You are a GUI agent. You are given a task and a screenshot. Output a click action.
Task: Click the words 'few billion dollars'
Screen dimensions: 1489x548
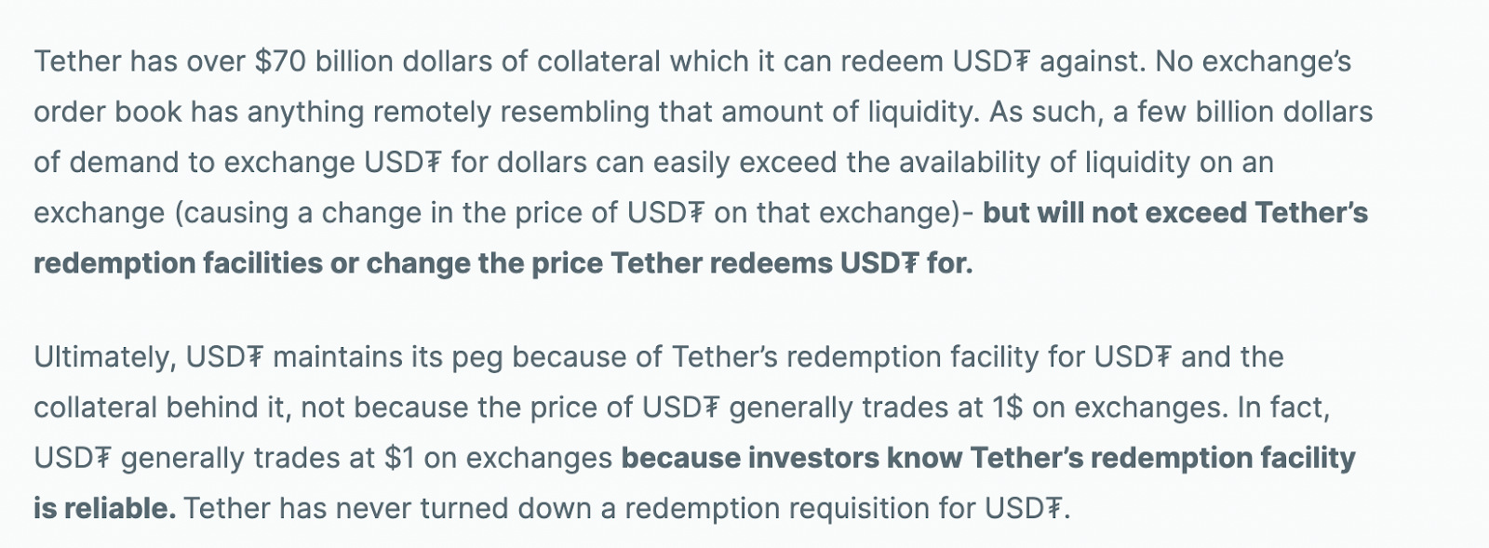tap(1254, 112)
